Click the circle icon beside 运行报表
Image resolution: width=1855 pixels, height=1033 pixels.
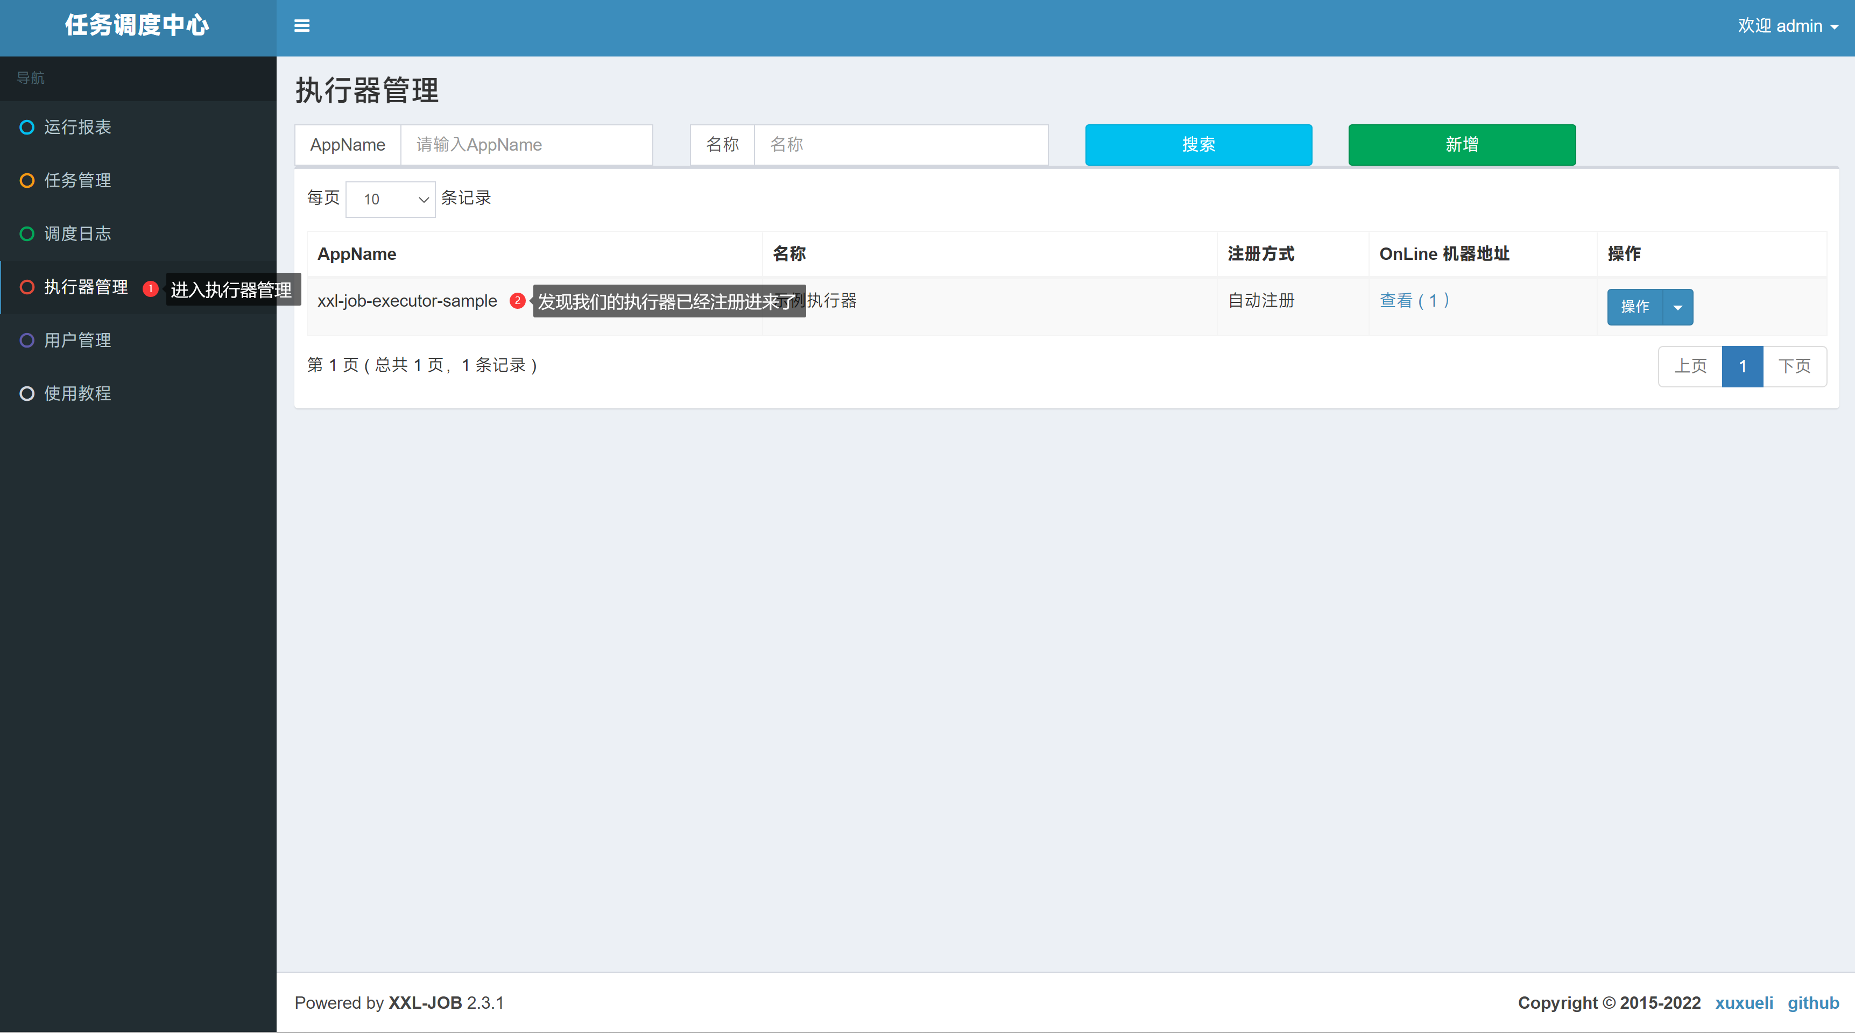[27, 128]
